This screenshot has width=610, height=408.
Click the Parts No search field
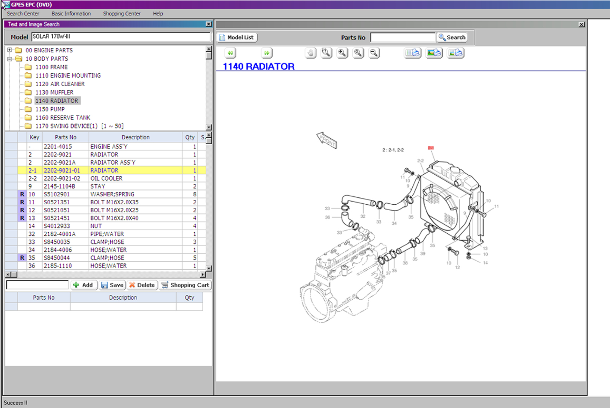pos(403,37)
